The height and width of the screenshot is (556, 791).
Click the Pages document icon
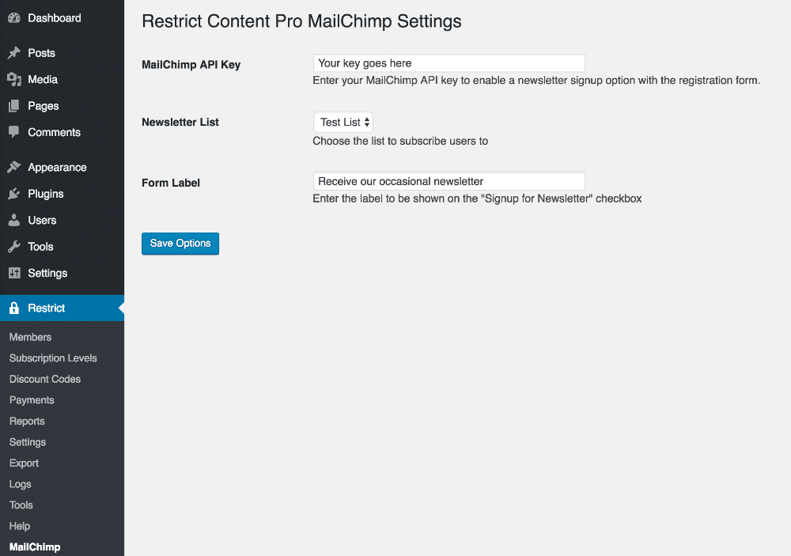coord(14,106)
